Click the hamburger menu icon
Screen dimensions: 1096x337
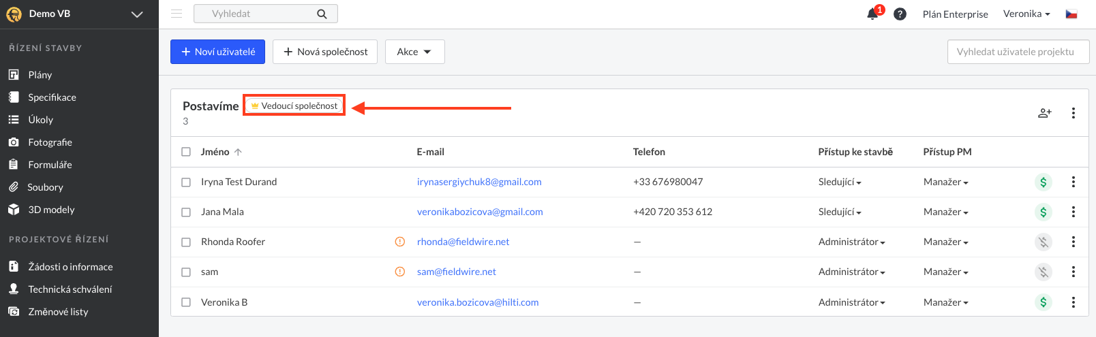coord(177,14)
